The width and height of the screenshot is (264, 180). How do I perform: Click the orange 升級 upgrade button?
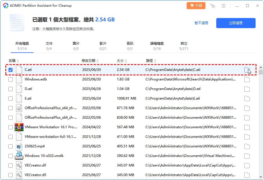click(196, 6)
